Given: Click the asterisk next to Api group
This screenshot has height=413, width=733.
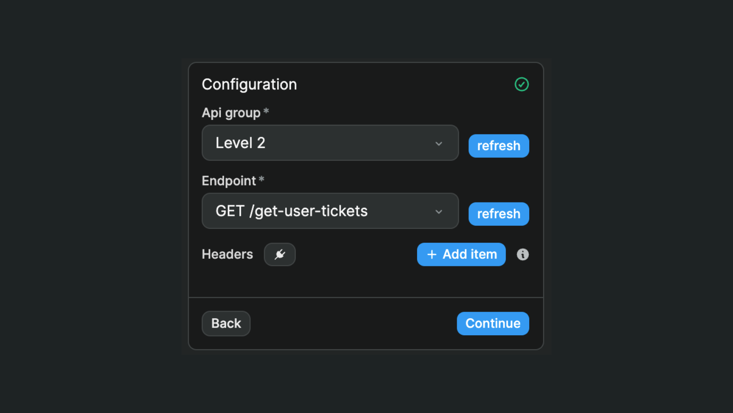Looking at the screenshot, I should [266, 111].
